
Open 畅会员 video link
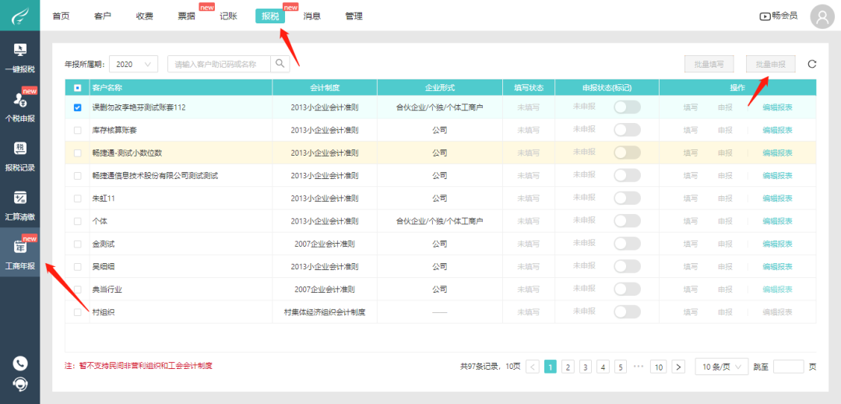[x=778, y=16]
